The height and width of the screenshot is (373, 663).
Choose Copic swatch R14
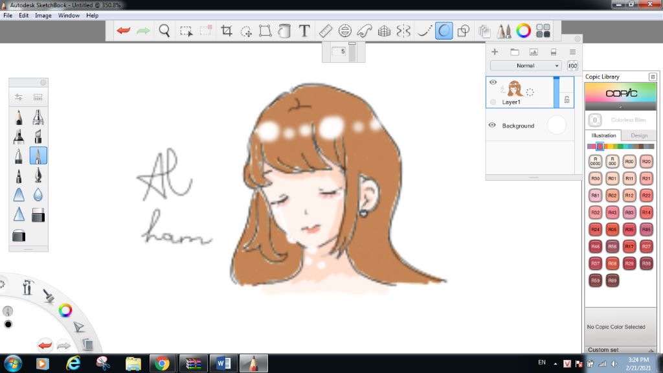(646, 212)
